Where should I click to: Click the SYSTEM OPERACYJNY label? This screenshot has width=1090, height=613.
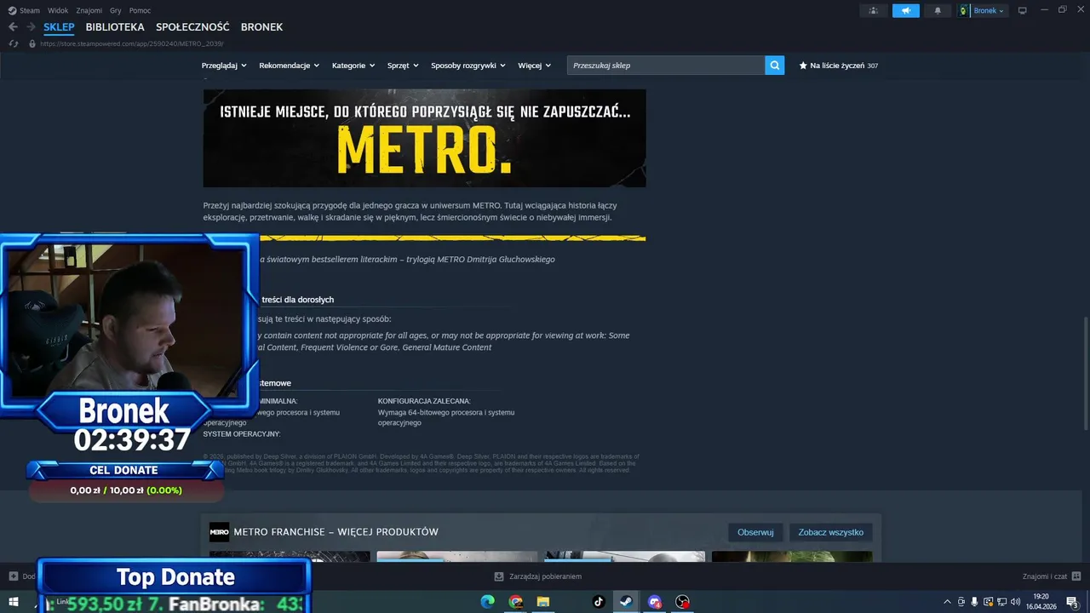coord(242,434)
